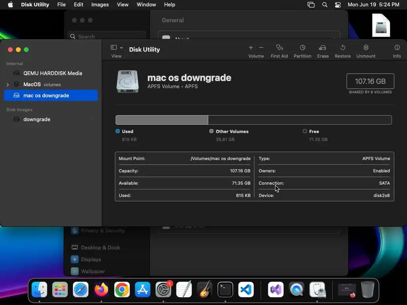
Task: Select mac os downgrade volume in sidebar
Action: tap(51, 95)
